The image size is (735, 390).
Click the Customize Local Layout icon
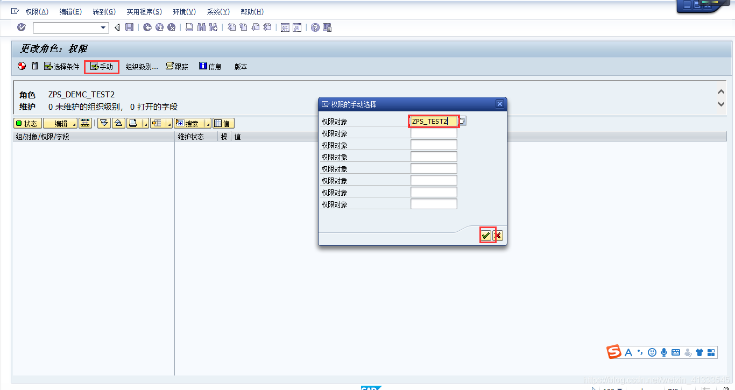(x=327, y=27)
